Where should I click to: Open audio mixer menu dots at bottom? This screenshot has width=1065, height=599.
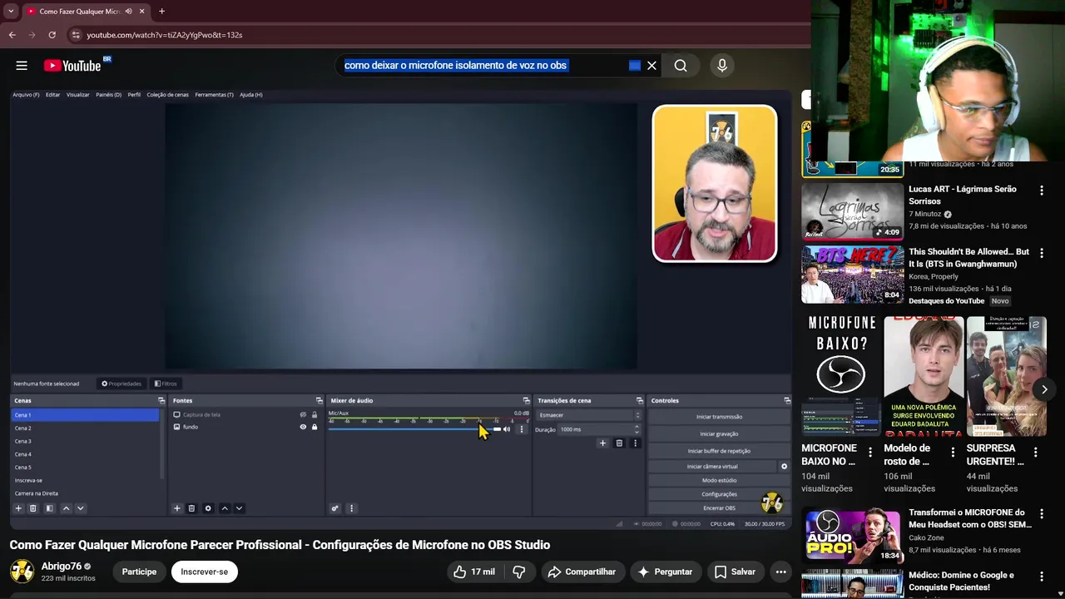(x=351, y=508)
